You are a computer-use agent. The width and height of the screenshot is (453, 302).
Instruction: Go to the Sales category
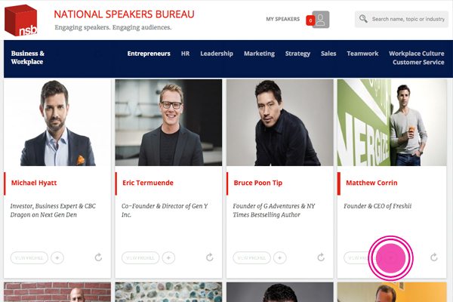click(328, 54)
